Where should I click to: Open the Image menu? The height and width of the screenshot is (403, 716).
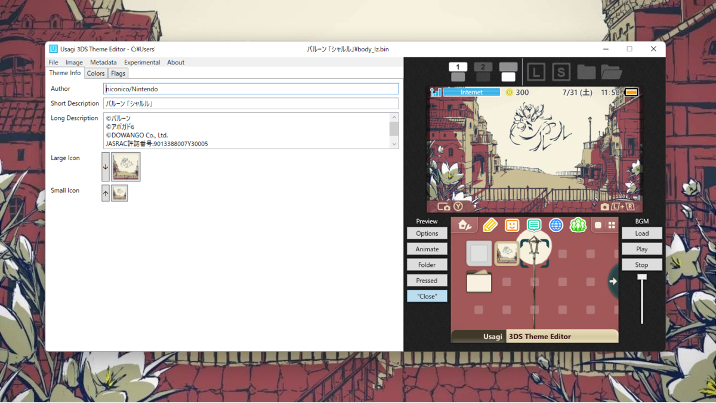[74, 62]
